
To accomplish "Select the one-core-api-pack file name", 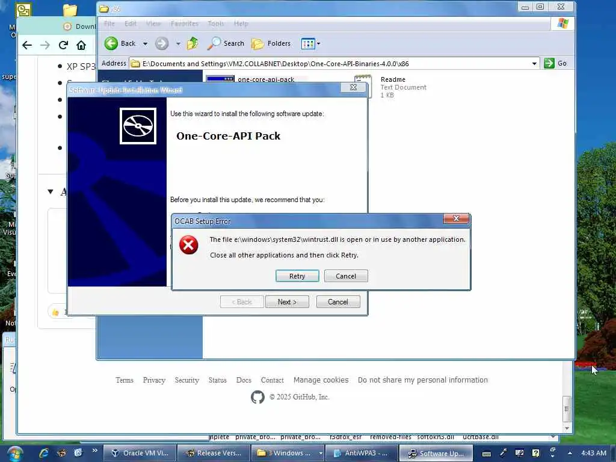I will tap(266, 79).
